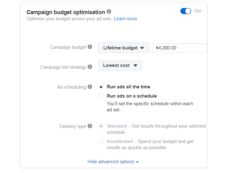Open the Lifetime budget dropdown

tap(124, 48)
